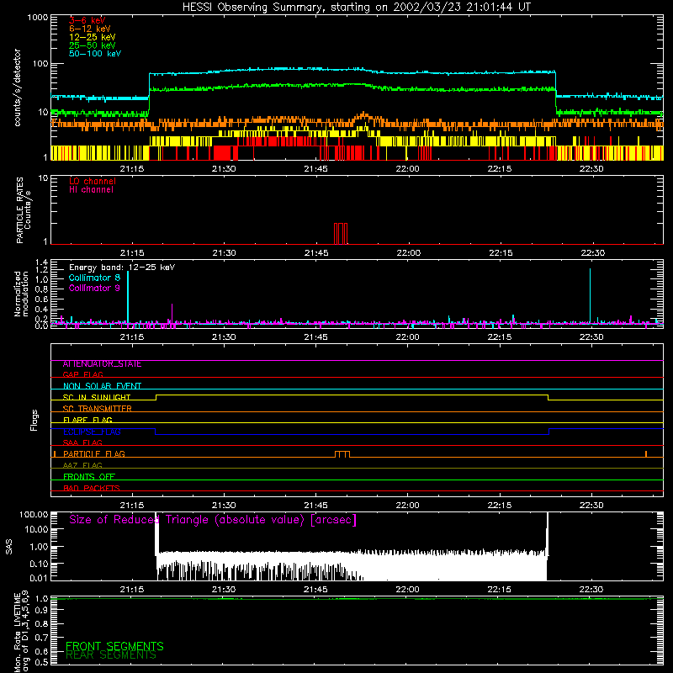
Task: Click the red LO channel pulses near 21:48
Action: pyautogui.click(x=341, y=234)
